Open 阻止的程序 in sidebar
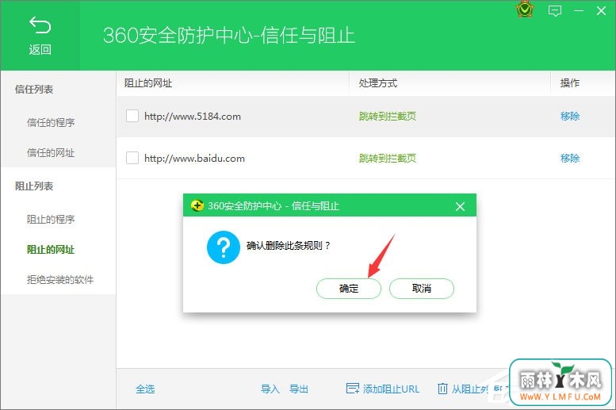The width and height of the screenshot is (616, 410). 51,219
